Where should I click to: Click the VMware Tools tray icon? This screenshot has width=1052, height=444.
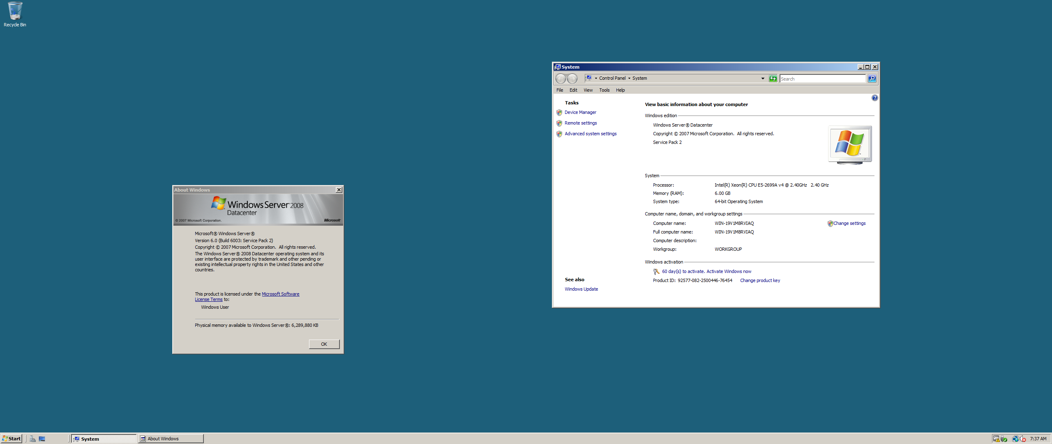coord(996,439)
